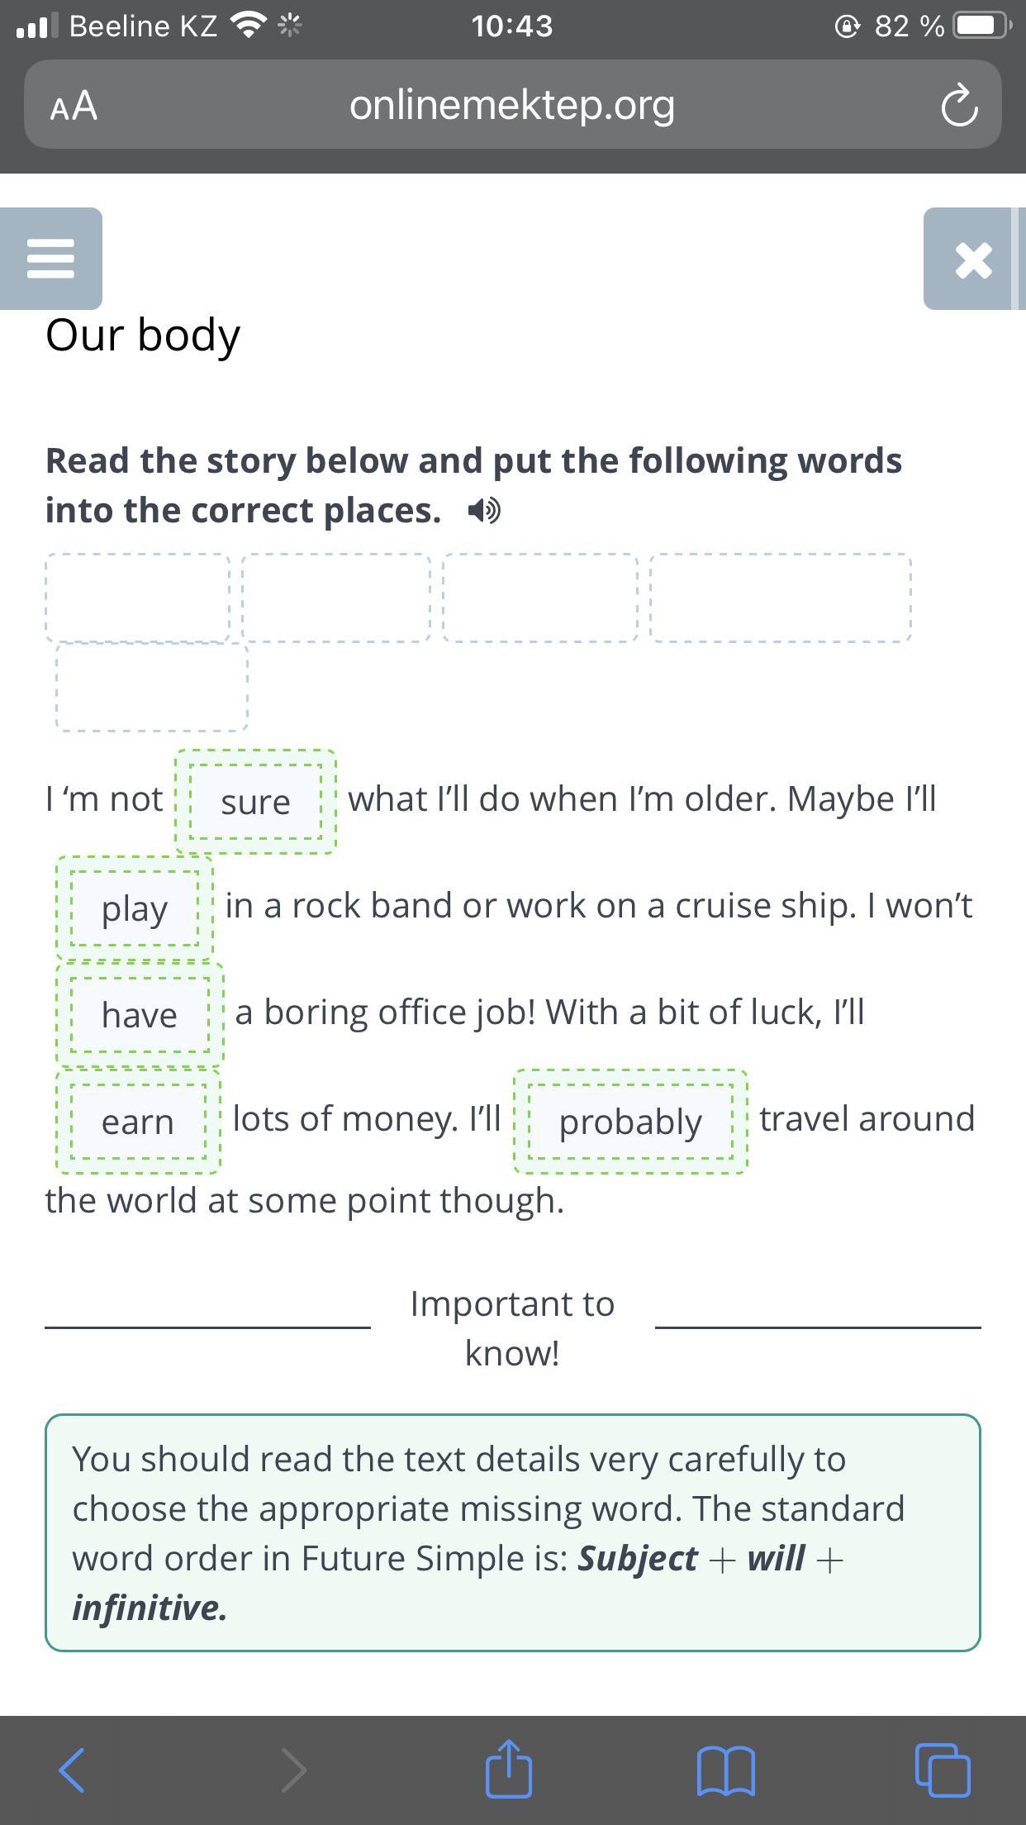Select the placed word 'probably'

coord(630,1122)
